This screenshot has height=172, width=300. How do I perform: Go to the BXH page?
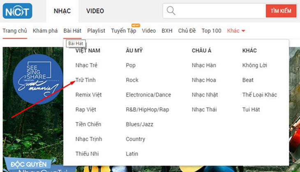pyautogui.click(x=167, y=31)
